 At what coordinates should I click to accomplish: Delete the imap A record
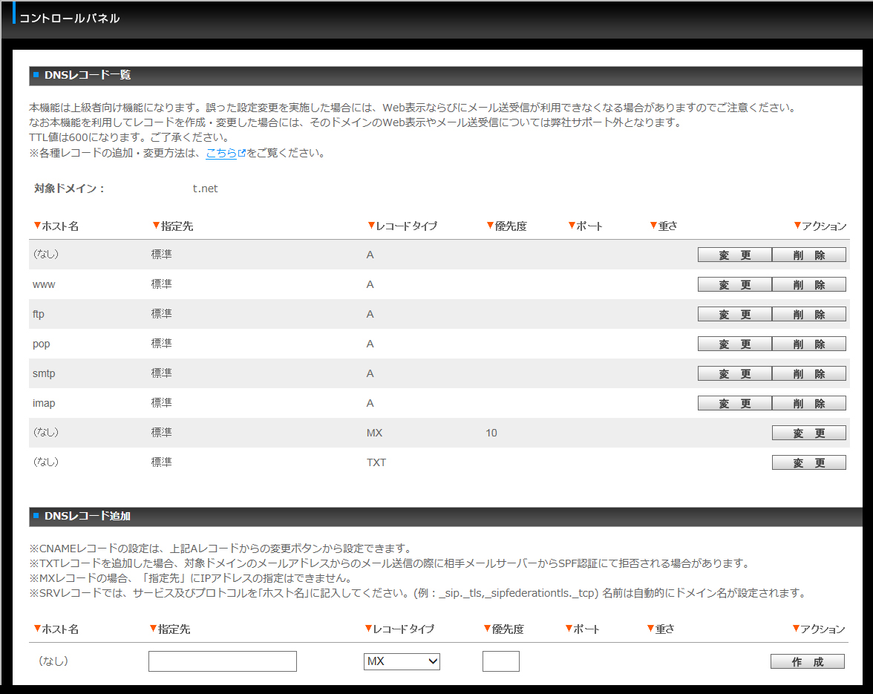[x=808, y=404]
